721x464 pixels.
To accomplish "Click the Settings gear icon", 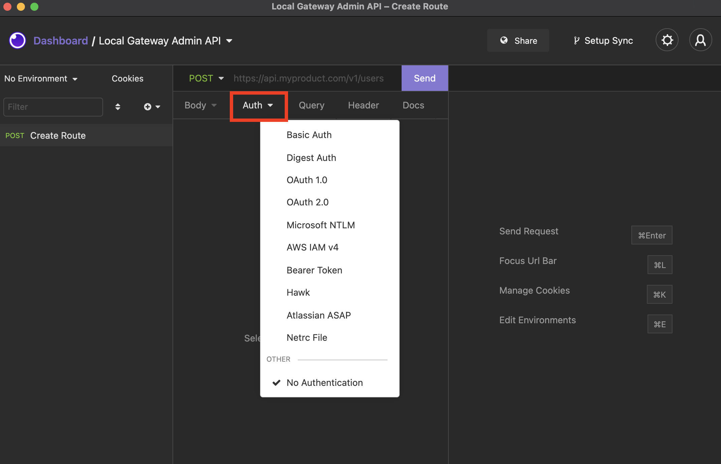I will pyautogui.click(x=667, y=40).
